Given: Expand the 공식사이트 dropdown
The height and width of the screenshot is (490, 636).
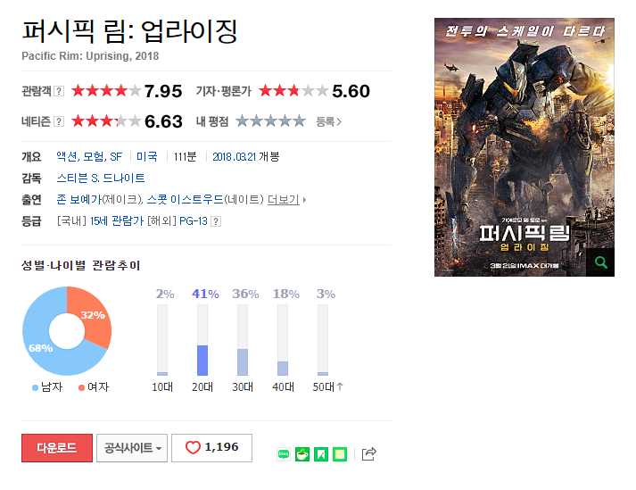Looking at the screenshot, I should 132,448.
